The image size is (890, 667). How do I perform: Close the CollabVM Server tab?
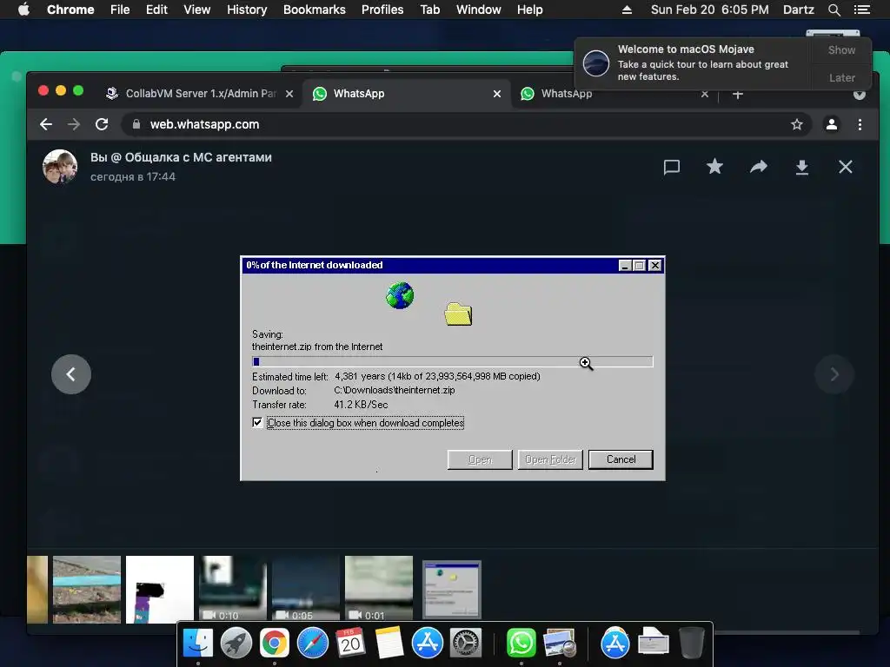point(289,94)
